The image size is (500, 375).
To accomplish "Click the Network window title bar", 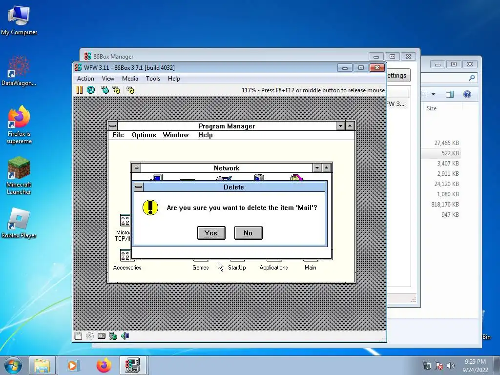I will pyautogui.click(x=227, y=168).
